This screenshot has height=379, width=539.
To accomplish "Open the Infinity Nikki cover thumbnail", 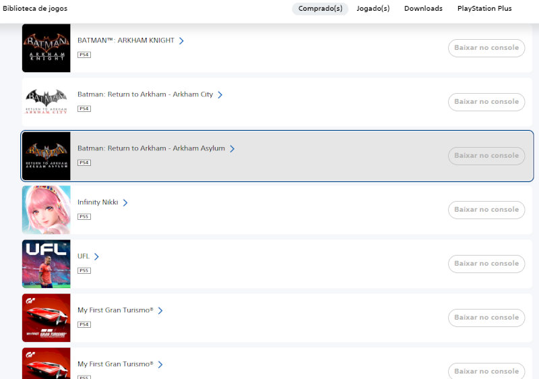I will click(46, 210).
